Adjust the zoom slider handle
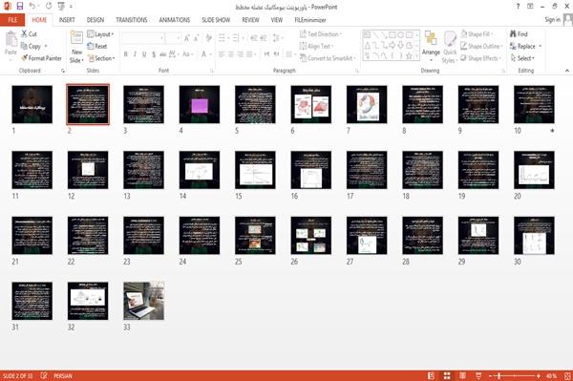 click(499, 375)
